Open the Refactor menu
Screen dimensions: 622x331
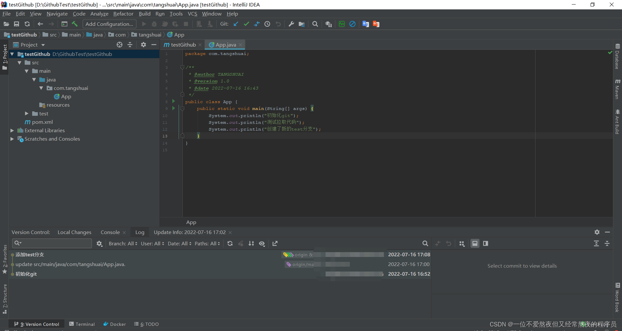point(123,14)
